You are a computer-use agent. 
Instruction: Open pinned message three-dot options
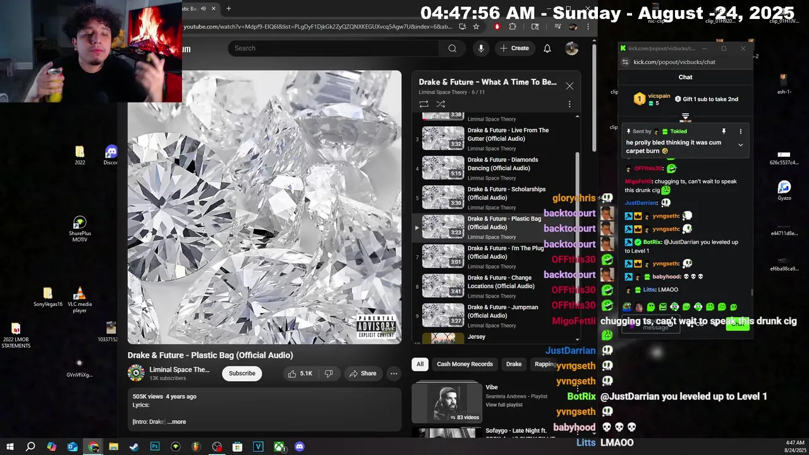click(x=741, y=131)
